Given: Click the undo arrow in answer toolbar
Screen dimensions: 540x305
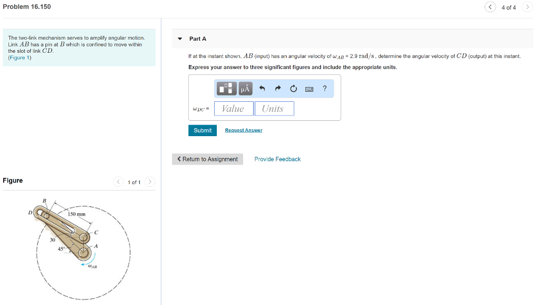Looking at the screenshot, I should (262, 88).
